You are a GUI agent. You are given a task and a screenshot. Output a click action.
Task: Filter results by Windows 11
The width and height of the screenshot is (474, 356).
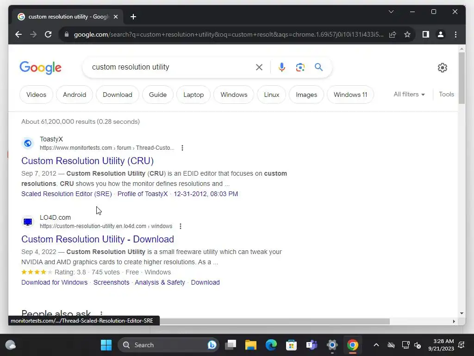pos(350,95)
